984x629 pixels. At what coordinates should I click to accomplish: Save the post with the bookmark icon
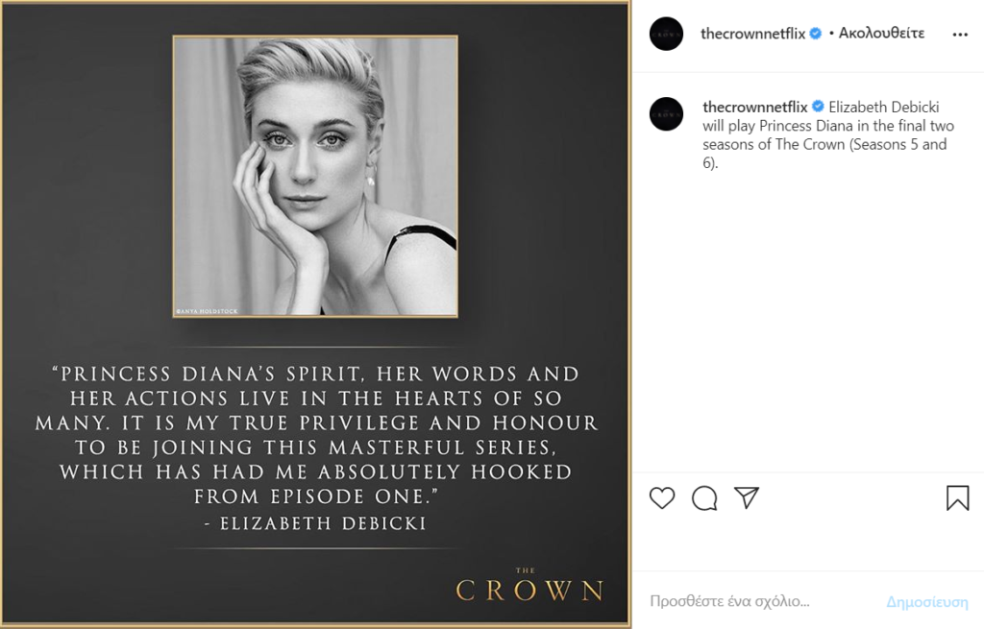pos(957,497)
